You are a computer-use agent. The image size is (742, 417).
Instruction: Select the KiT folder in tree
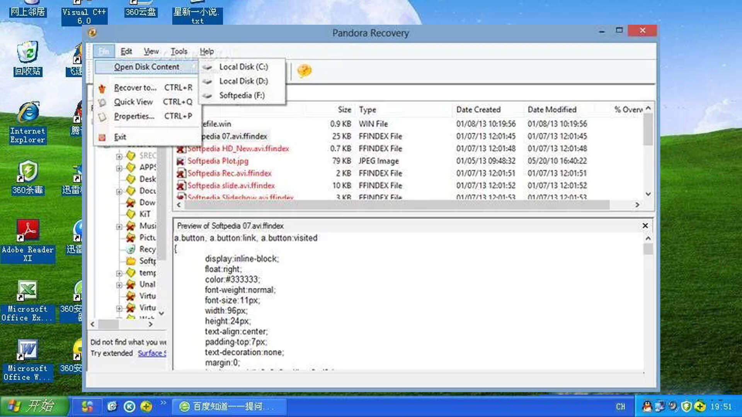click(x=145, y=214)
